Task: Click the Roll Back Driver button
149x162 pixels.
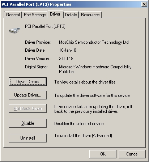Action: coord(27,108)
